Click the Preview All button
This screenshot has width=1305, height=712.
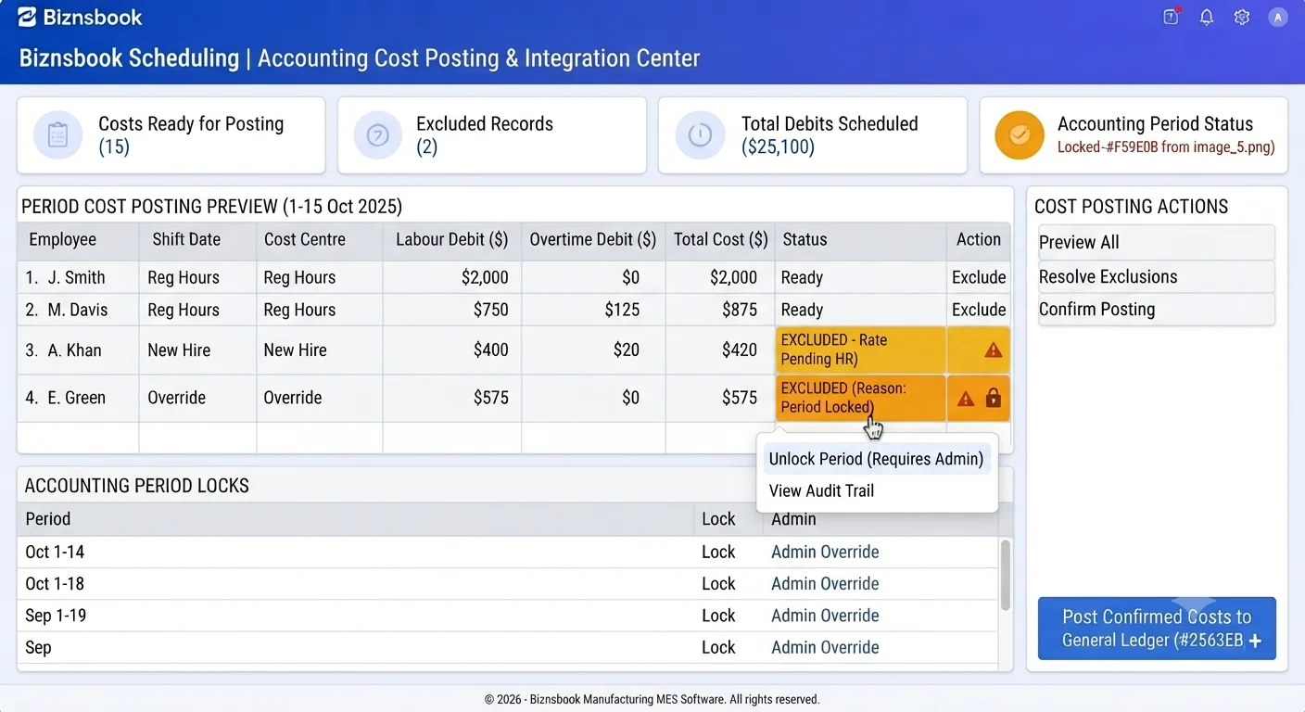[x=1157, y=242]
